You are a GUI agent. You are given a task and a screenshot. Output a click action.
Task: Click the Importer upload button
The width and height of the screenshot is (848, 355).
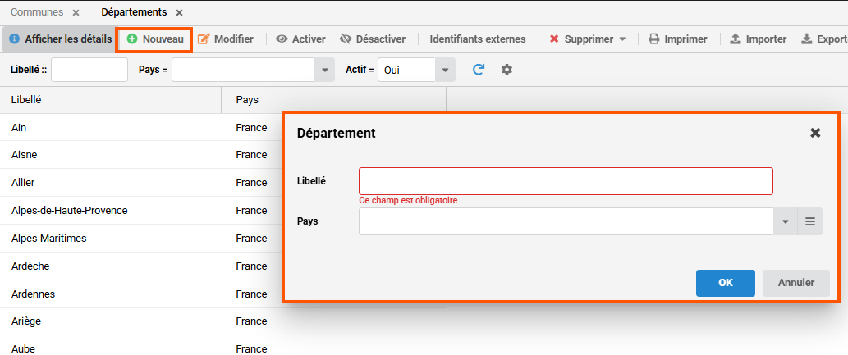(x=758, y=39)
